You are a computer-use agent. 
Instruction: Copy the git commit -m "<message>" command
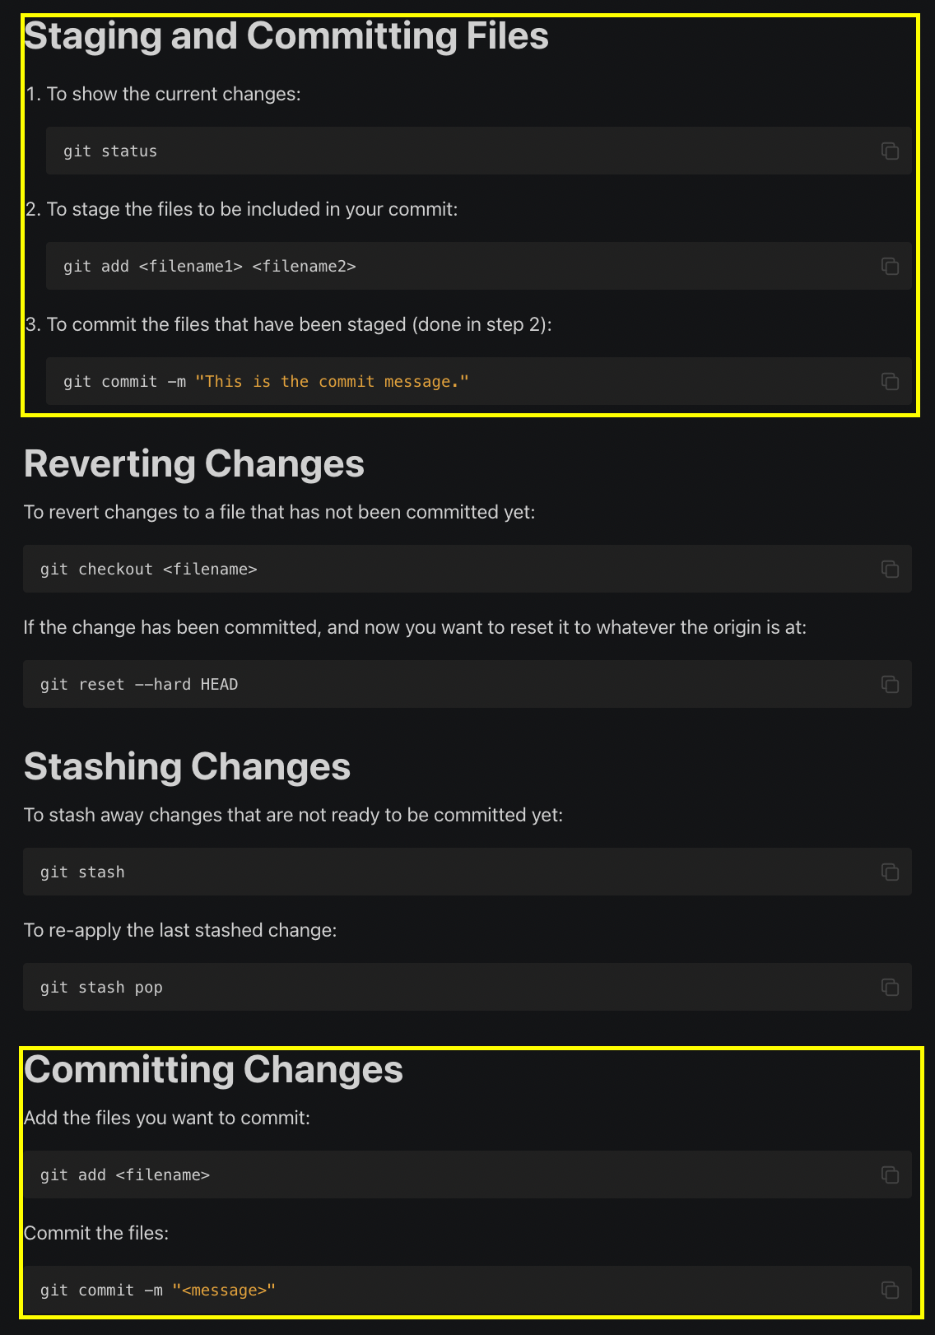pyautogui.click(x=890, y=1290)
